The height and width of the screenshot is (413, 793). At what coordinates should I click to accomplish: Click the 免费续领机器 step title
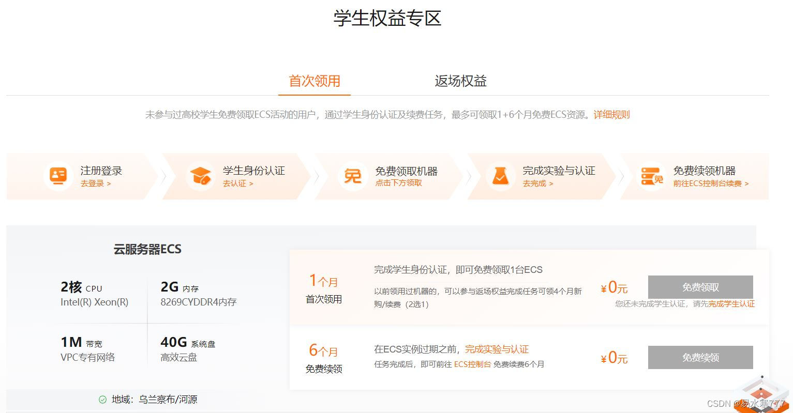[x=705, y=171]
